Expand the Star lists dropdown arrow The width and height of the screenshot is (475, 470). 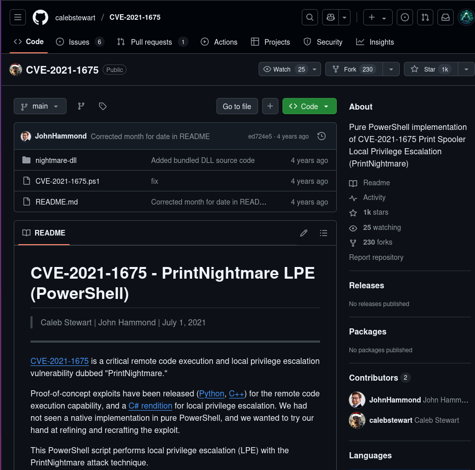[x=466, y=70]
